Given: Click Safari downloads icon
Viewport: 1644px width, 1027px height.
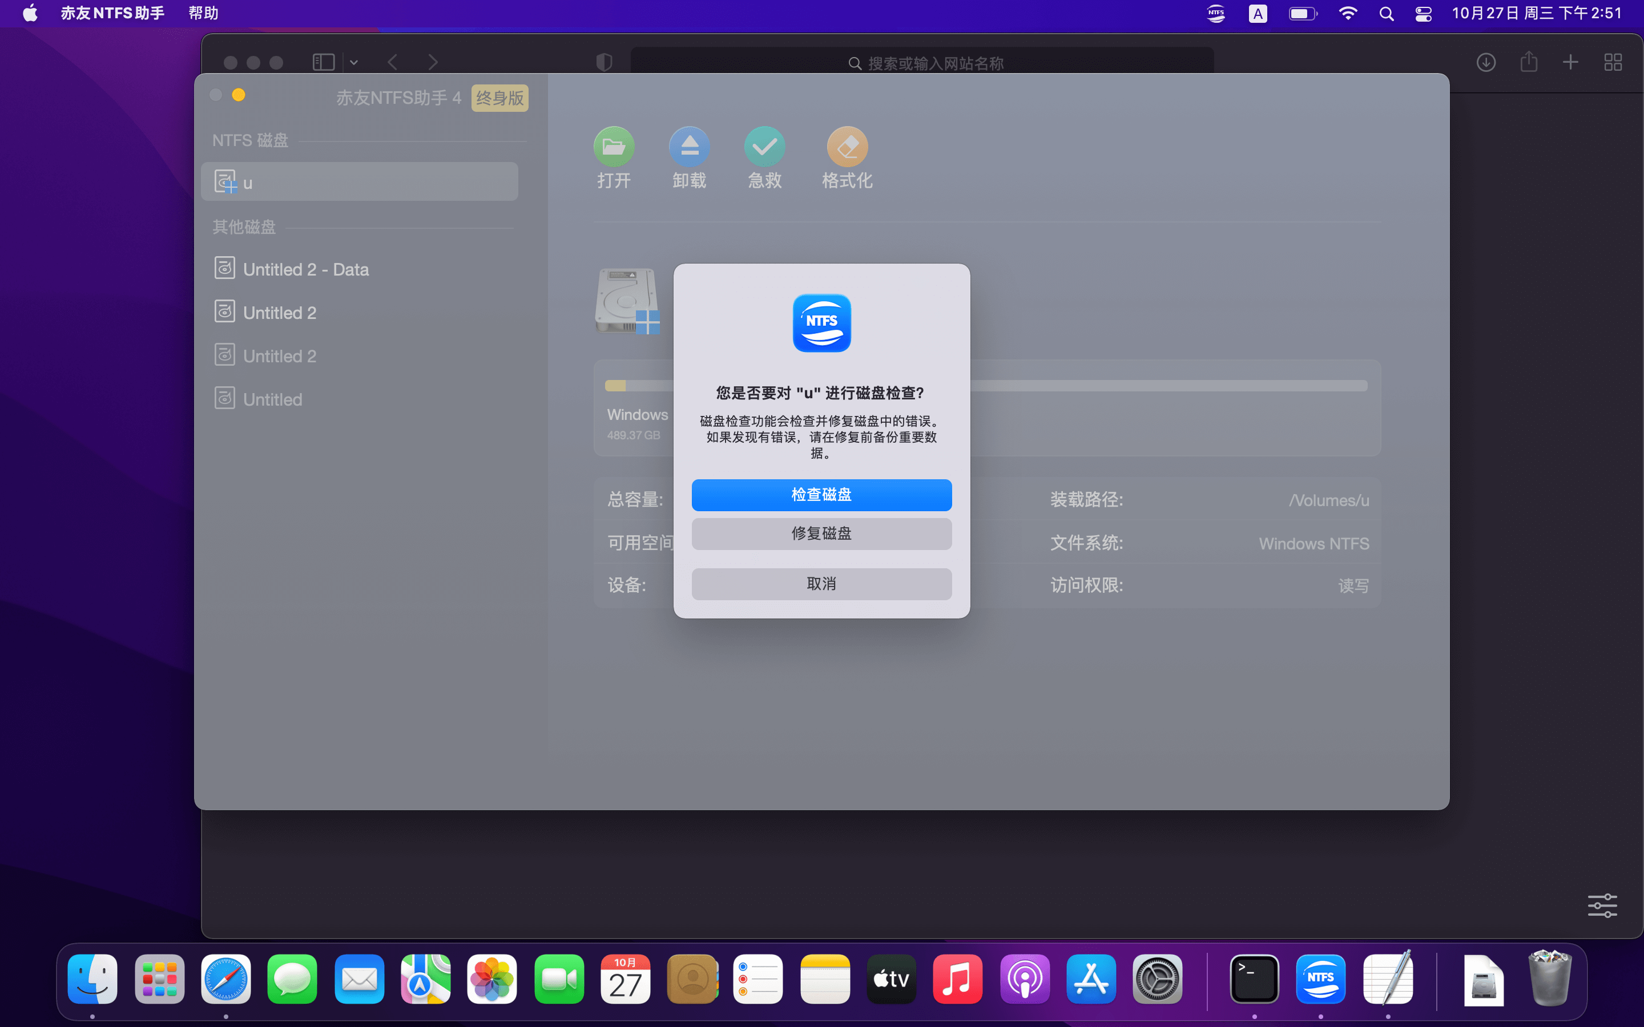Looking at the screenshot, I should (x=1486, y=63).
